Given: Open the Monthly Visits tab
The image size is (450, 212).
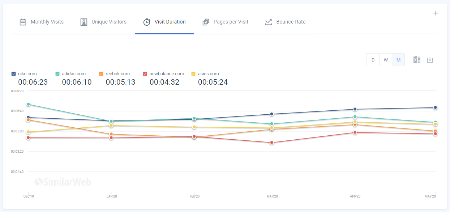Looking at the screenshot, I should click(42, 22).
